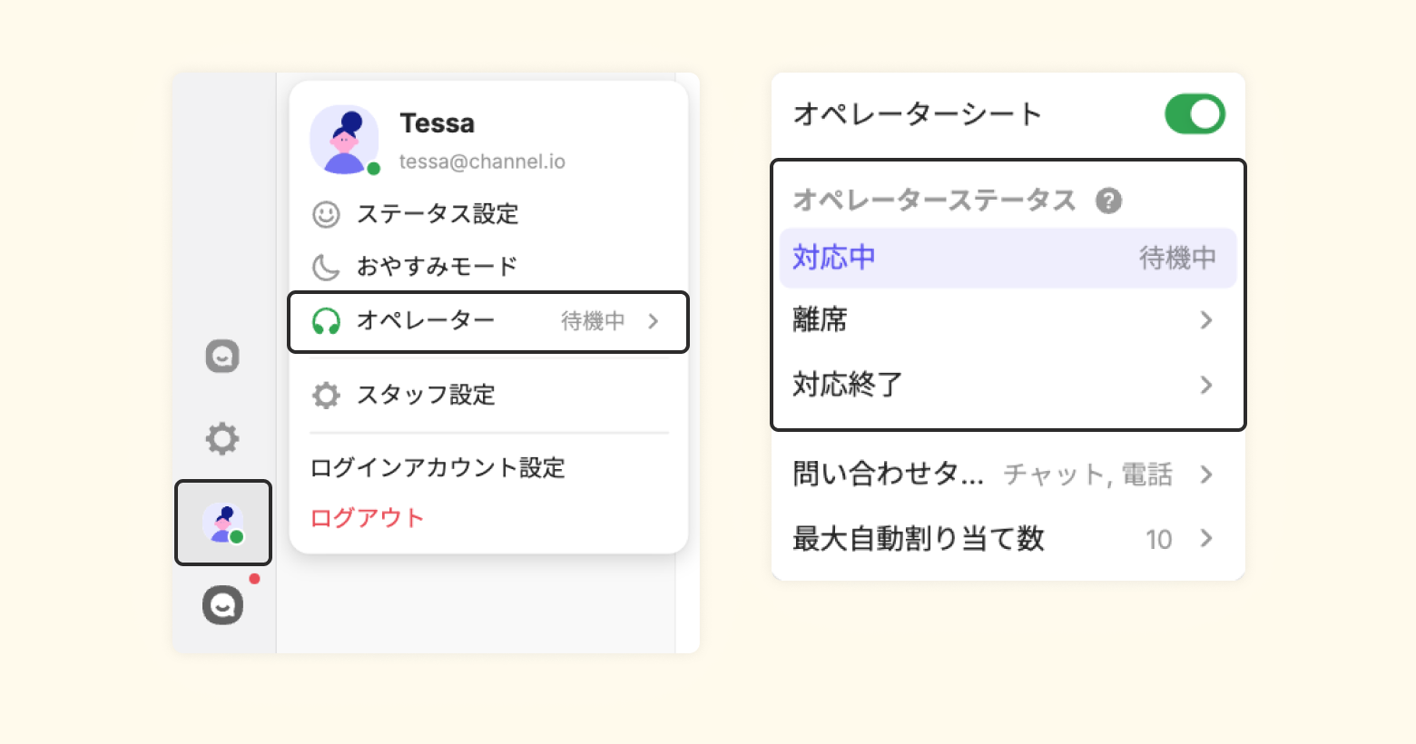Click the green headset operator icon
Viewport: 1416px width, 744px height.
click(x=326, y=321)
